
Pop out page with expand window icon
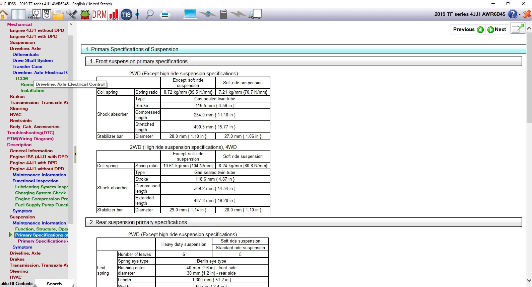point(518,28)
